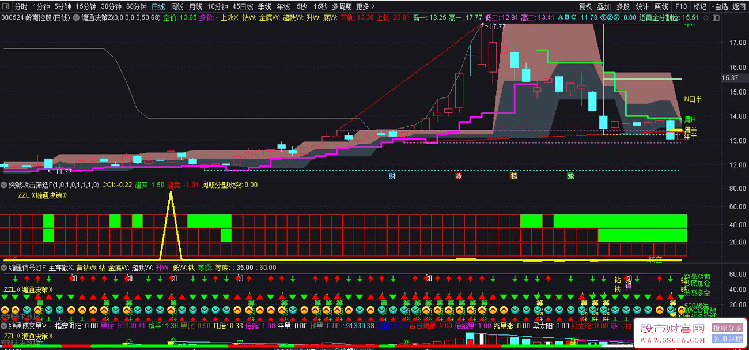Image resolution: width=749 pixels, height=350 pixels.
Task: Click the 标记 mark button
Action: 700,7
